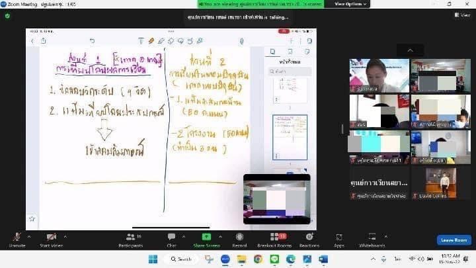The width and height of the screenshot is (476, 268).
Task: Open the Chat panel
Action: (171, 238)
